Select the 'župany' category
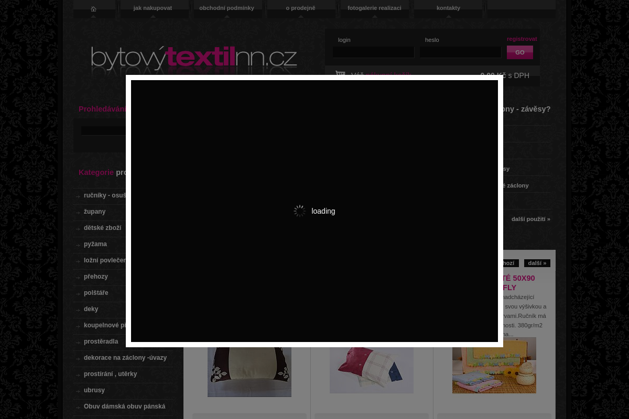Screen dimensions: 629x419 pyautogui.click(x=94, y=212)
